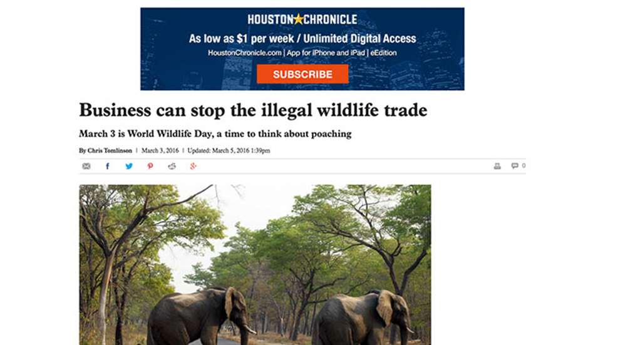Click the March 3, 2016 publish date
This screenshot has width=618, height=345.
[x=160, y=151]
